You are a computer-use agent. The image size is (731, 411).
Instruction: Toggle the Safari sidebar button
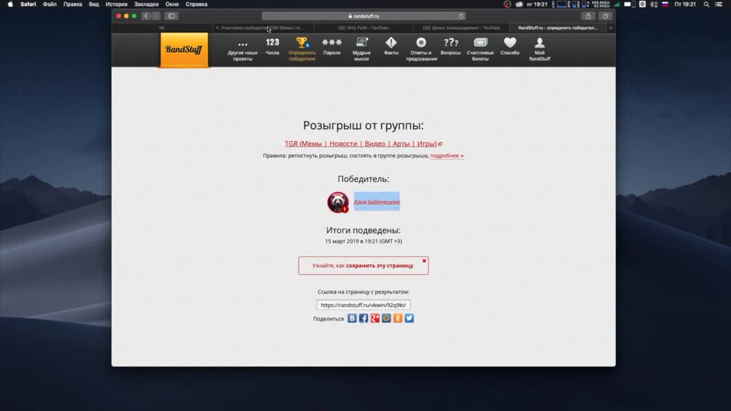click(171, 16)
